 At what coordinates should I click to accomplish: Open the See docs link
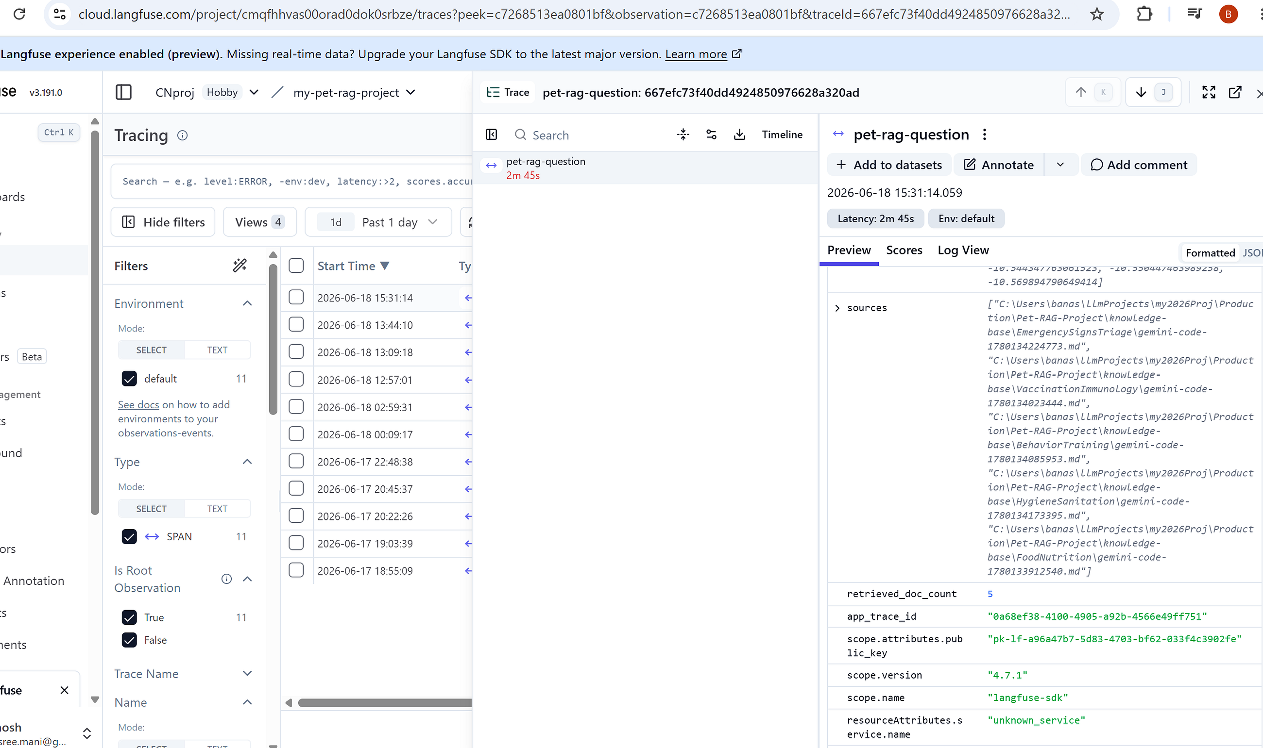click(138, 405)
